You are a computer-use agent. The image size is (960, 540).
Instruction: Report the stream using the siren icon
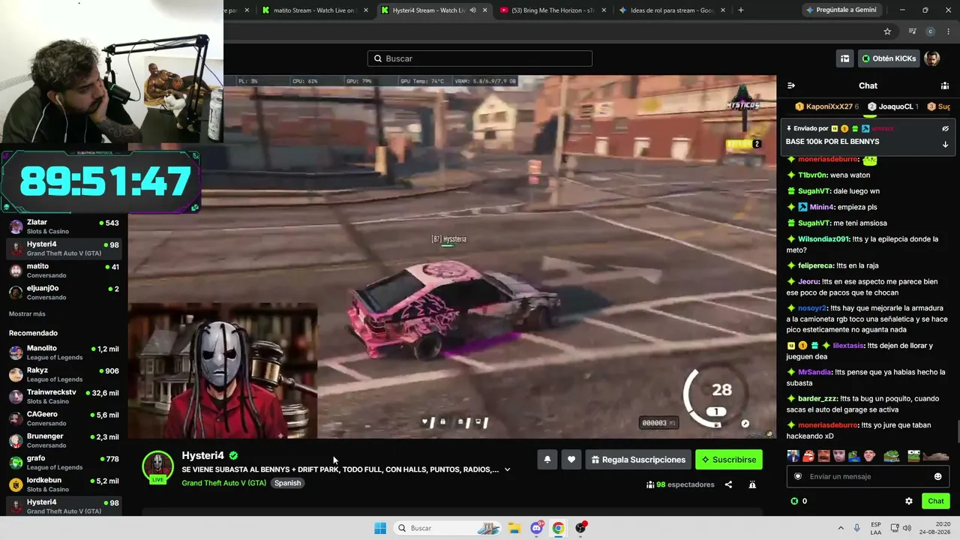(752, 484)
